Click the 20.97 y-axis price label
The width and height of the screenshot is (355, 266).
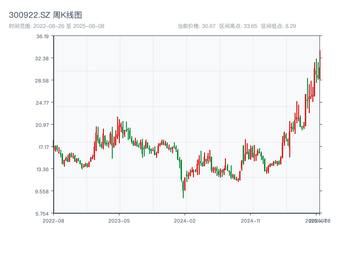click(43, 125)
